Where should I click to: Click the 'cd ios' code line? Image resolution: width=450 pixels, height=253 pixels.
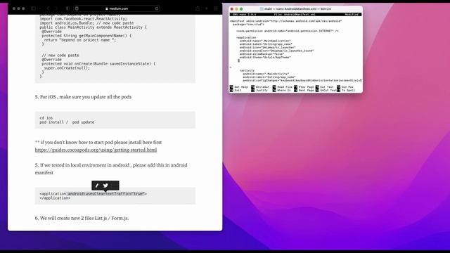tap(46, 118)
